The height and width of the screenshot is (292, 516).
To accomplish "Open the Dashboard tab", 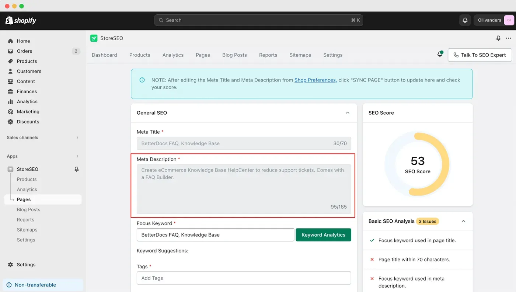I will pos(104,55).
